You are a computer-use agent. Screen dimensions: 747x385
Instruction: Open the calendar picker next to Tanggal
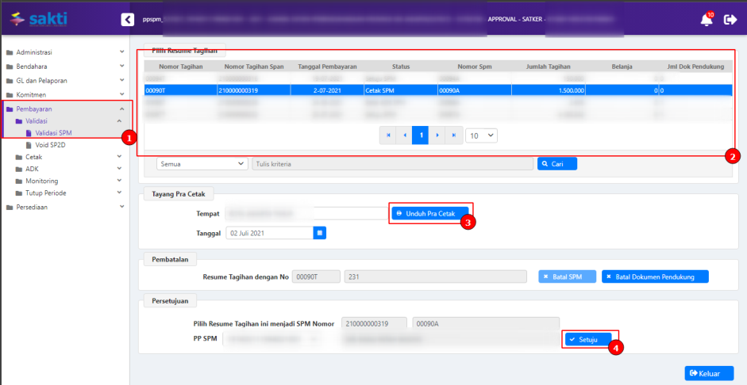tap(320, 233)
